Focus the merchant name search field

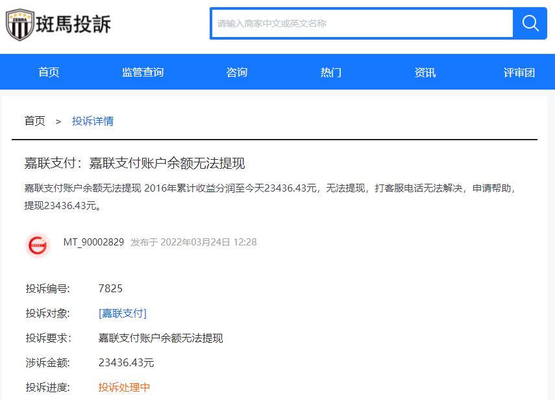pos(362,23)
